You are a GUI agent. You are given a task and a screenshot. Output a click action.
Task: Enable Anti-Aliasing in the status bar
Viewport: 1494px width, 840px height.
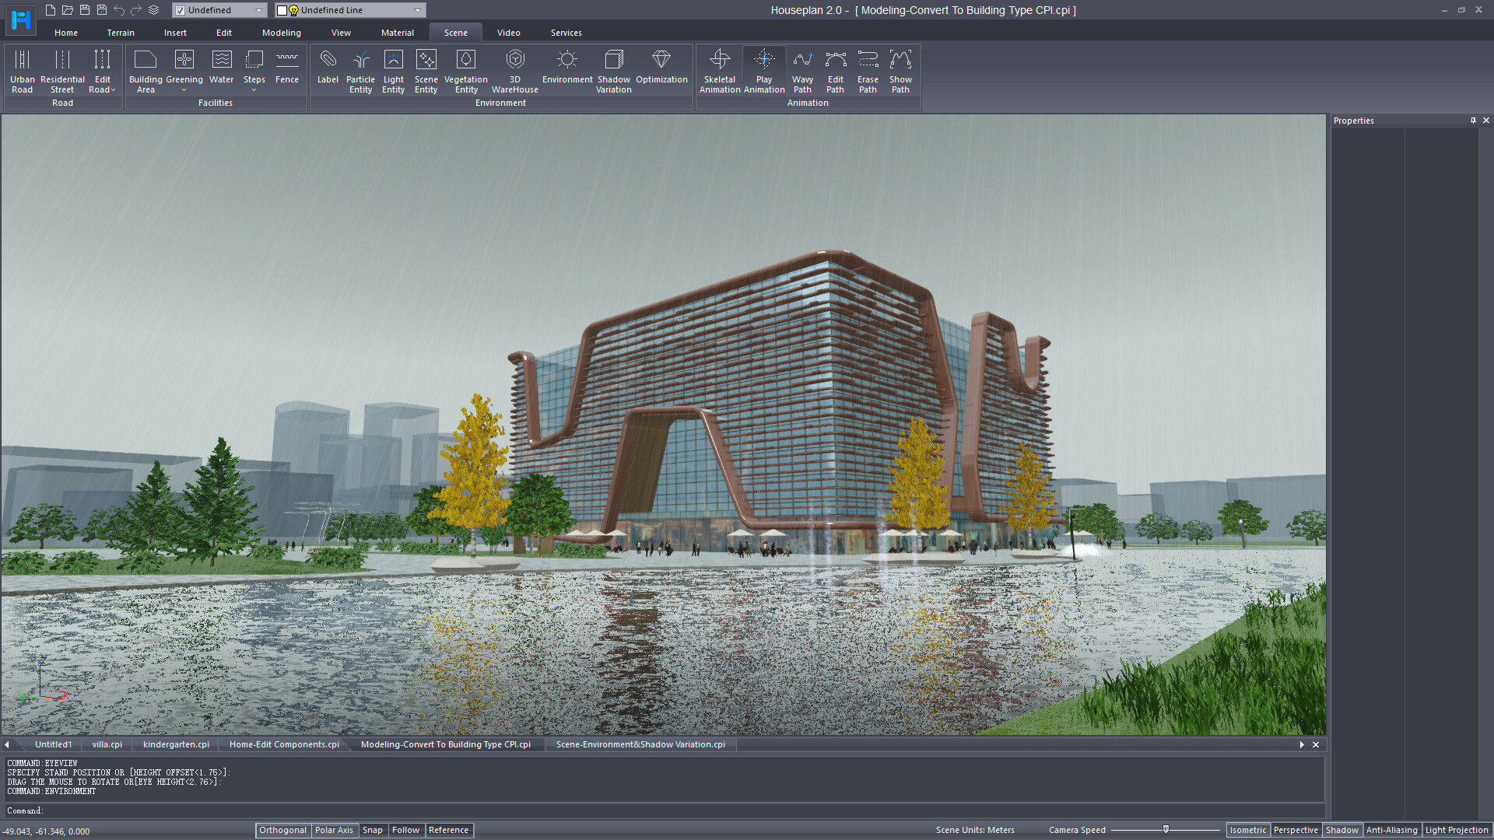(x=1391, y=830)
